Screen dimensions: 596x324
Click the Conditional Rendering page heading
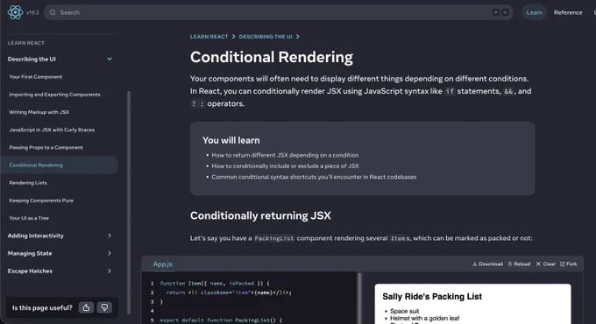click(272, 57)
